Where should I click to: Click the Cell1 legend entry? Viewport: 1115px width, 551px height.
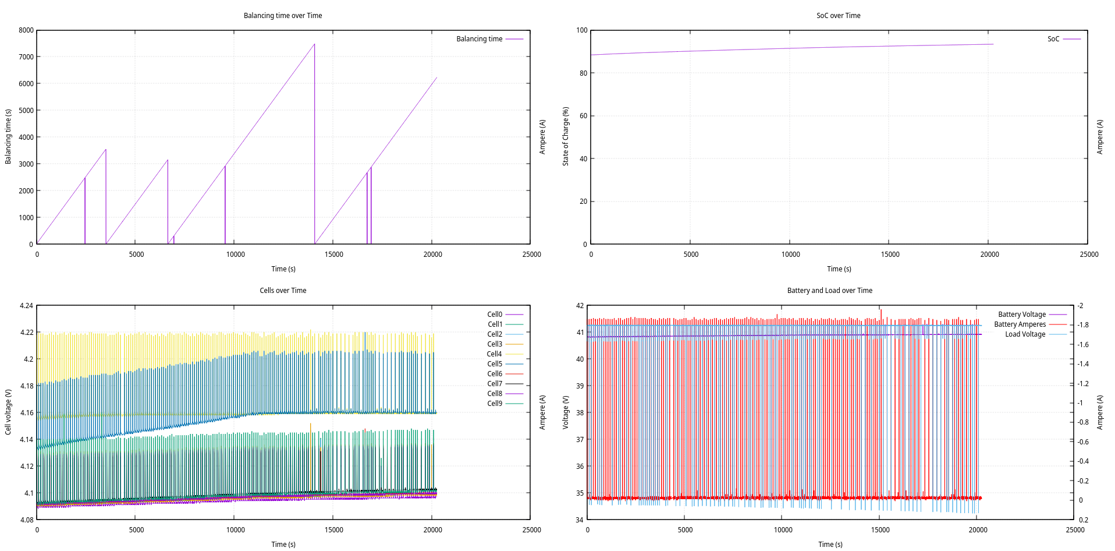click(494, 324)
